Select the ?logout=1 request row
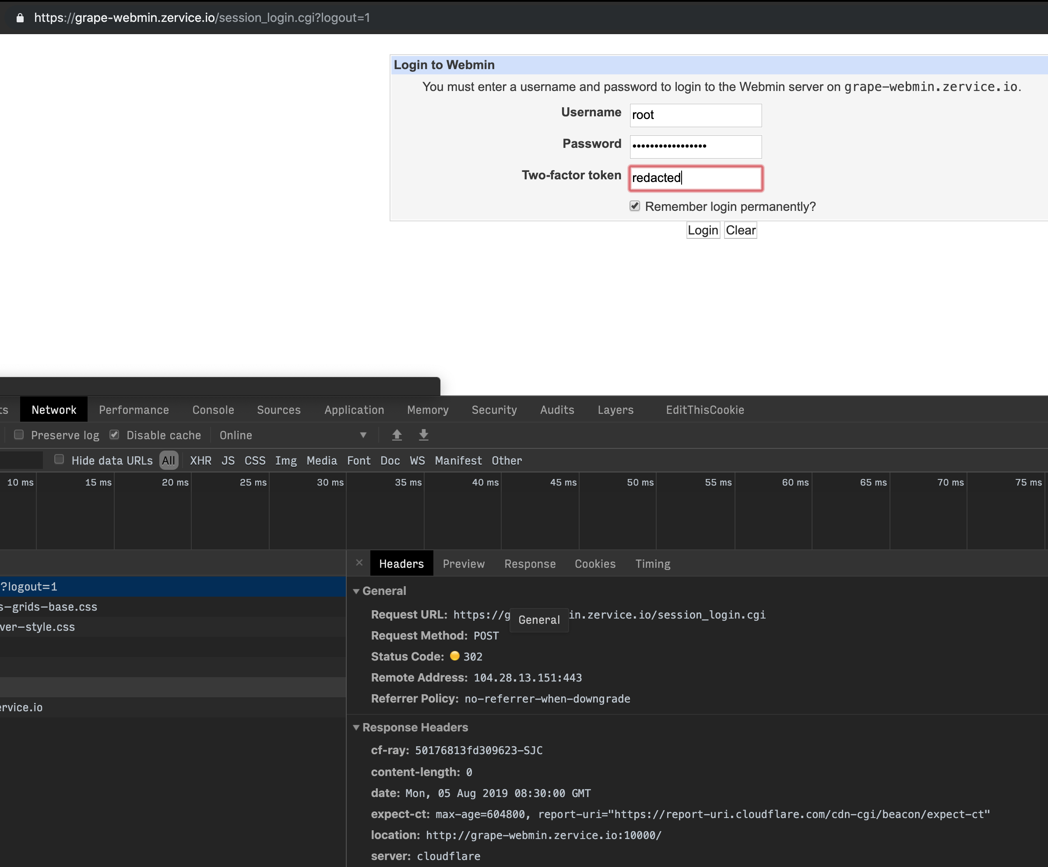This screenshot has height=867, width=1048. click(100, 586)
